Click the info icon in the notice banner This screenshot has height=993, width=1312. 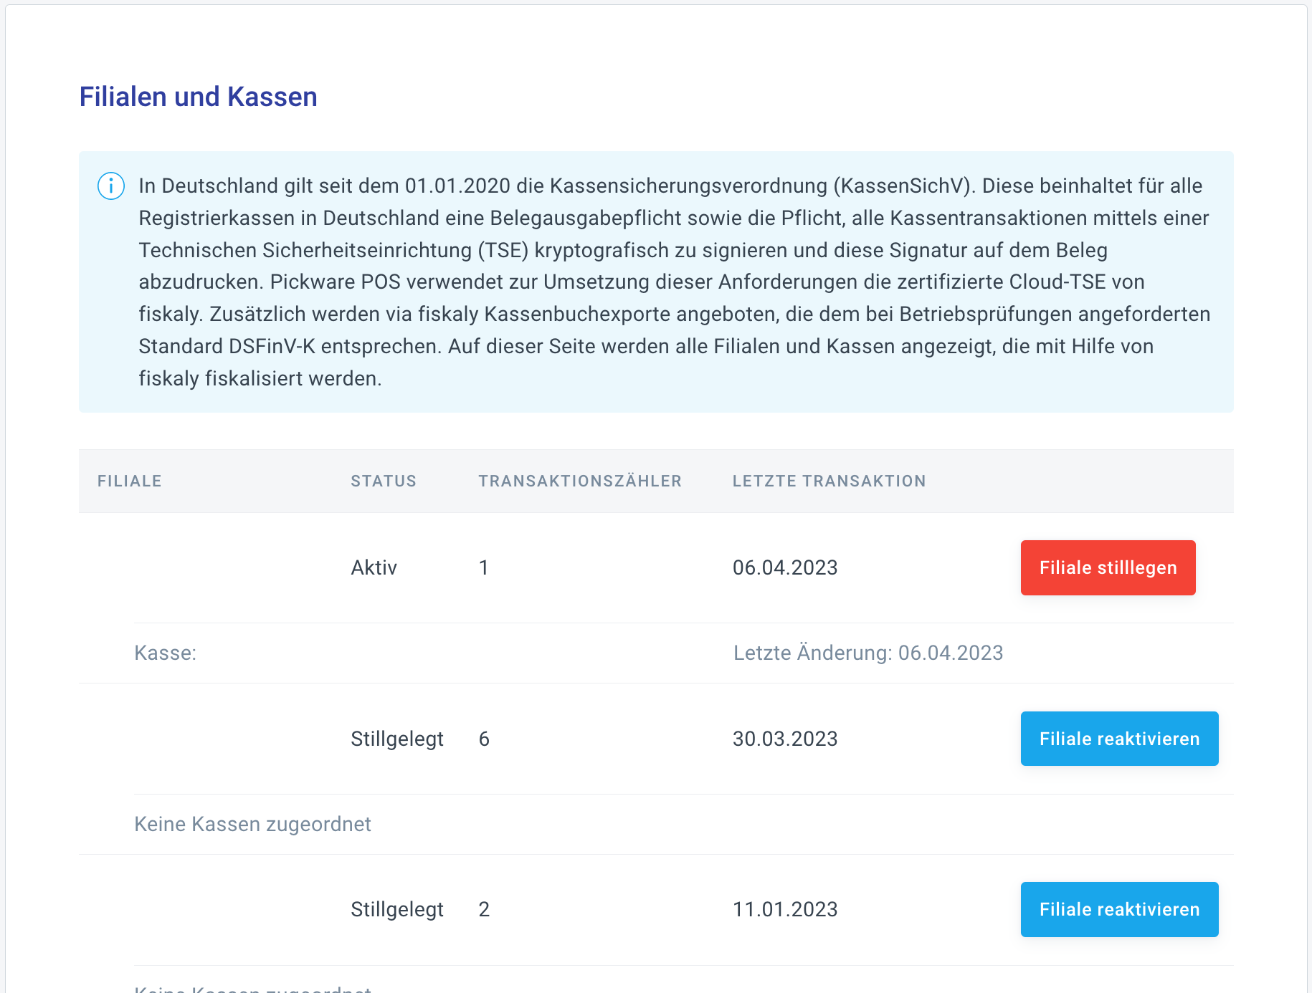click(111, 186)
